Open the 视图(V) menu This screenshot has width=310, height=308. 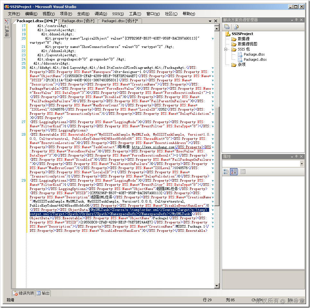pos(49,14)
